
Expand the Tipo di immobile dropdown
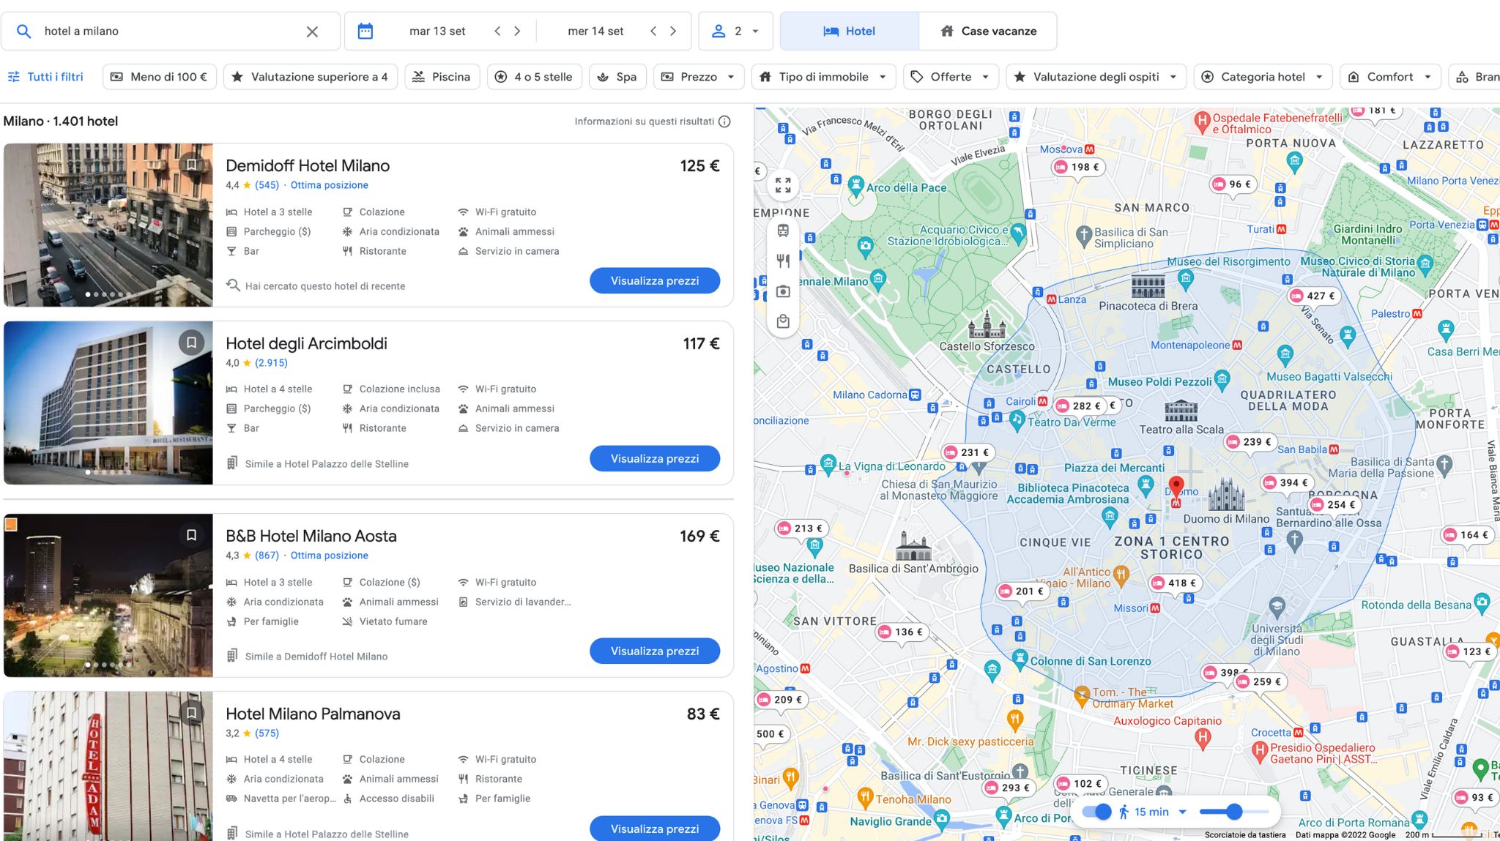tap(823, 77)
